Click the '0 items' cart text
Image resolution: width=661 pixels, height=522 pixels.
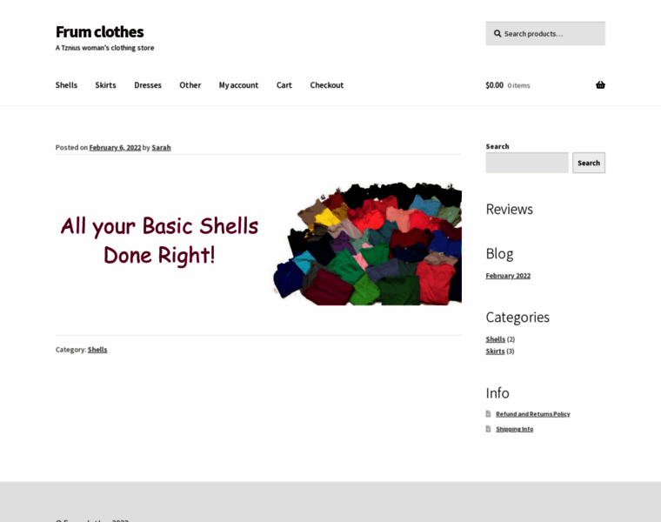click(x=518, y=85)
